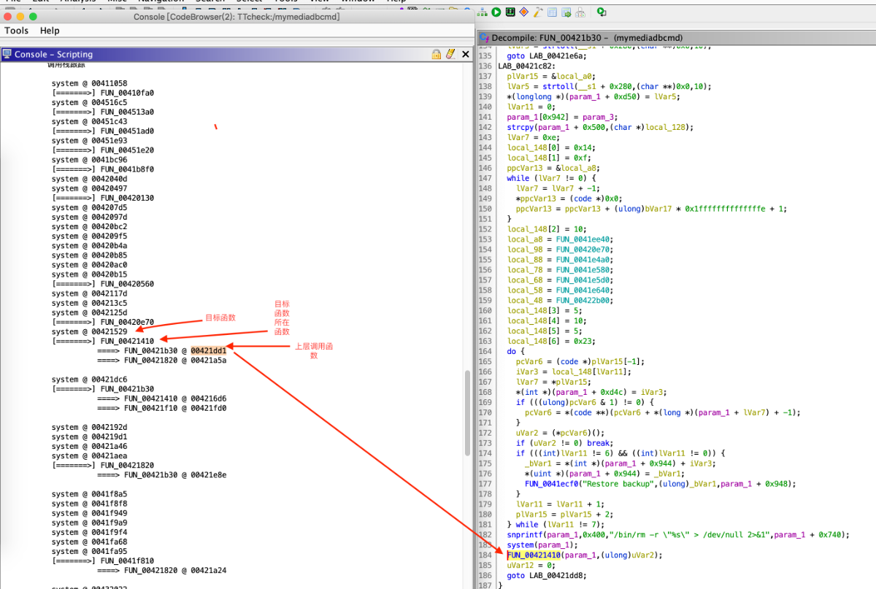Click console line system @ 0042192d
The height and width of the screenshot is (589, 876).
pyautogui.click(x=89, y=427)
